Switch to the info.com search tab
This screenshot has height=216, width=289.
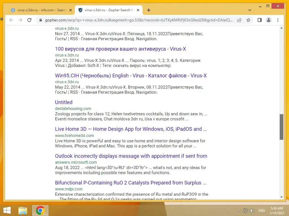(x=41, y=10)
